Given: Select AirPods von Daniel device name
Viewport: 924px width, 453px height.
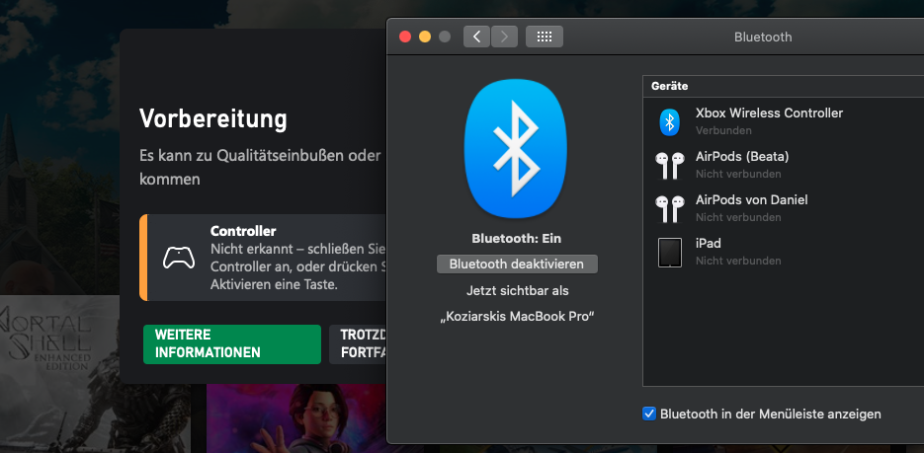Looking at the screenshot, I should (751, 200).
